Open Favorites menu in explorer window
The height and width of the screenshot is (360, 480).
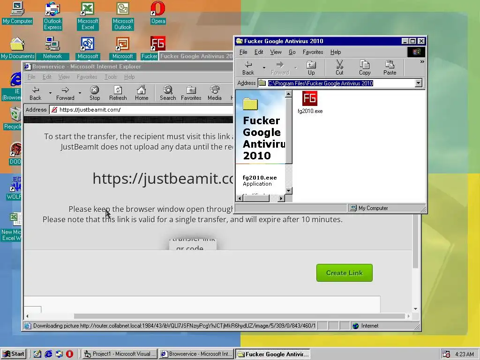(x=313, y=52)
